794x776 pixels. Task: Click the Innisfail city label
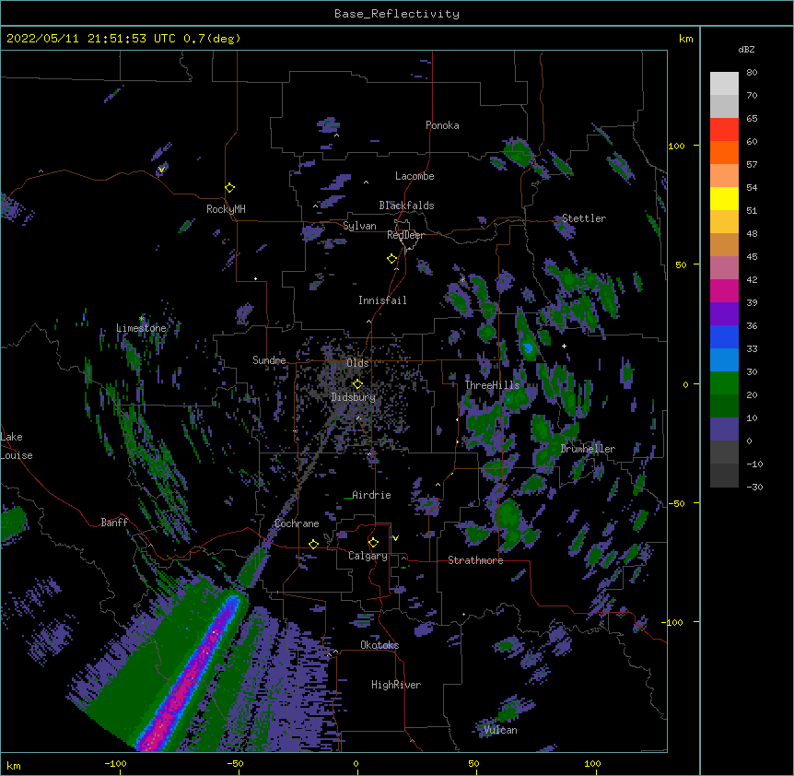tap(382, 300)
